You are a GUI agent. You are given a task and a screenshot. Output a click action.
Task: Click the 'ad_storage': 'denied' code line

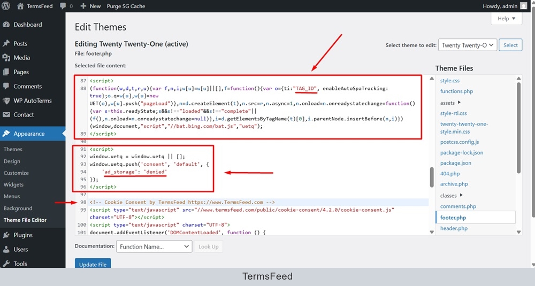[x=134, y=172]
